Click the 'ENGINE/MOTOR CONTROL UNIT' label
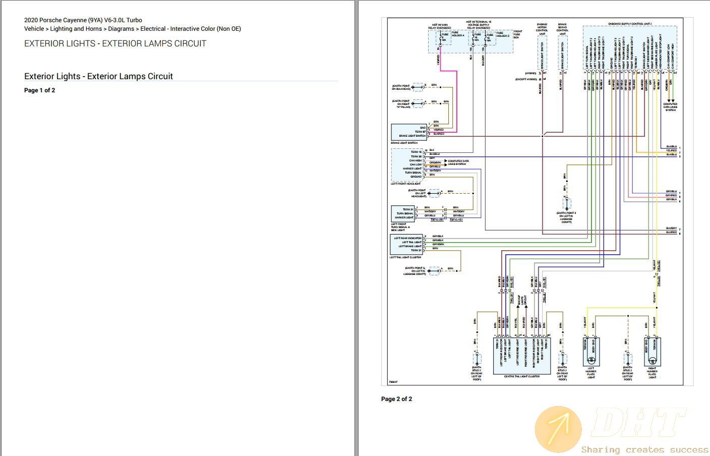 tap(542, 29)
